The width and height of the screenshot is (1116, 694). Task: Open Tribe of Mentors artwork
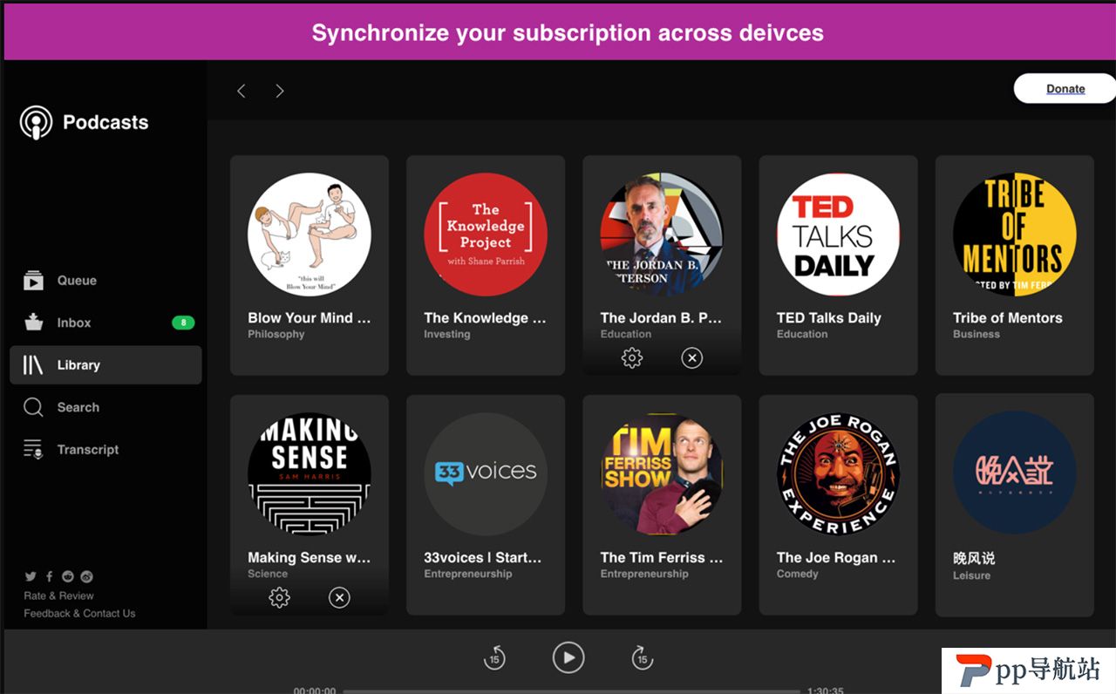[x=1014, y=235]
